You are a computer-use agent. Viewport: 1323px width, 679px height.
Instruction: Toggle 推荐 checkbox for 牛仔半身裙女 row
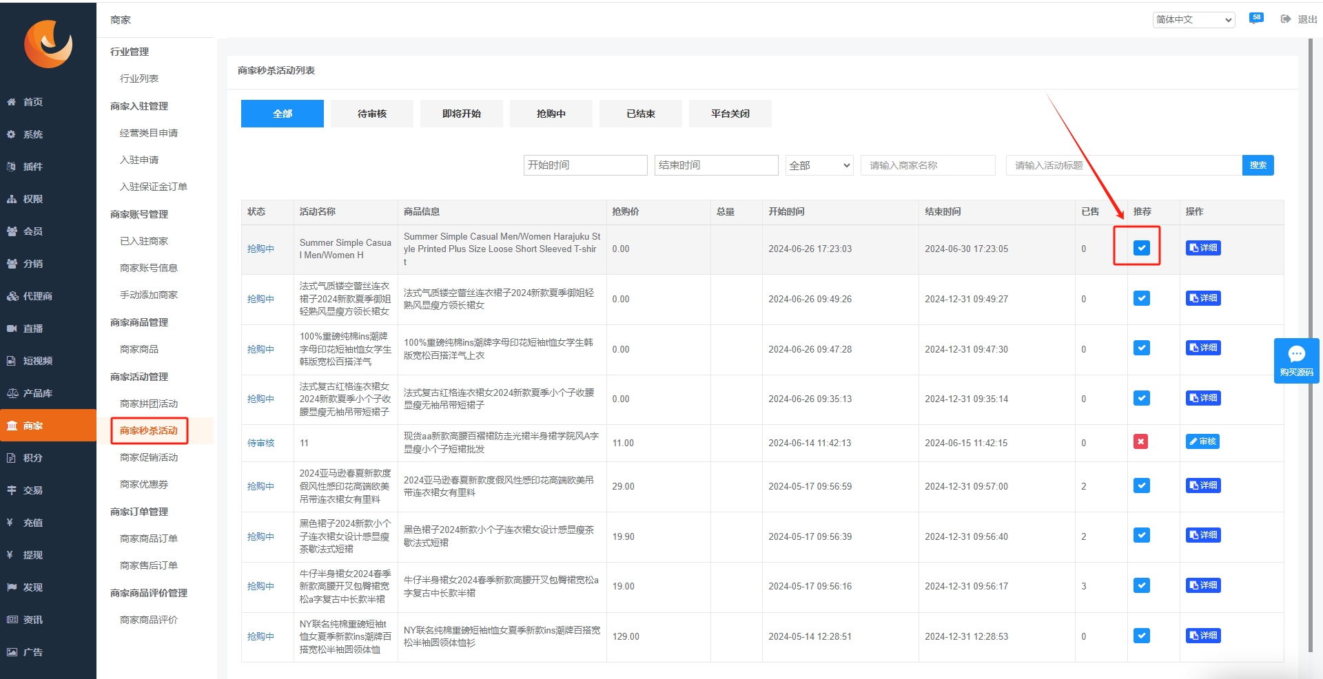tap(1142, 585)
